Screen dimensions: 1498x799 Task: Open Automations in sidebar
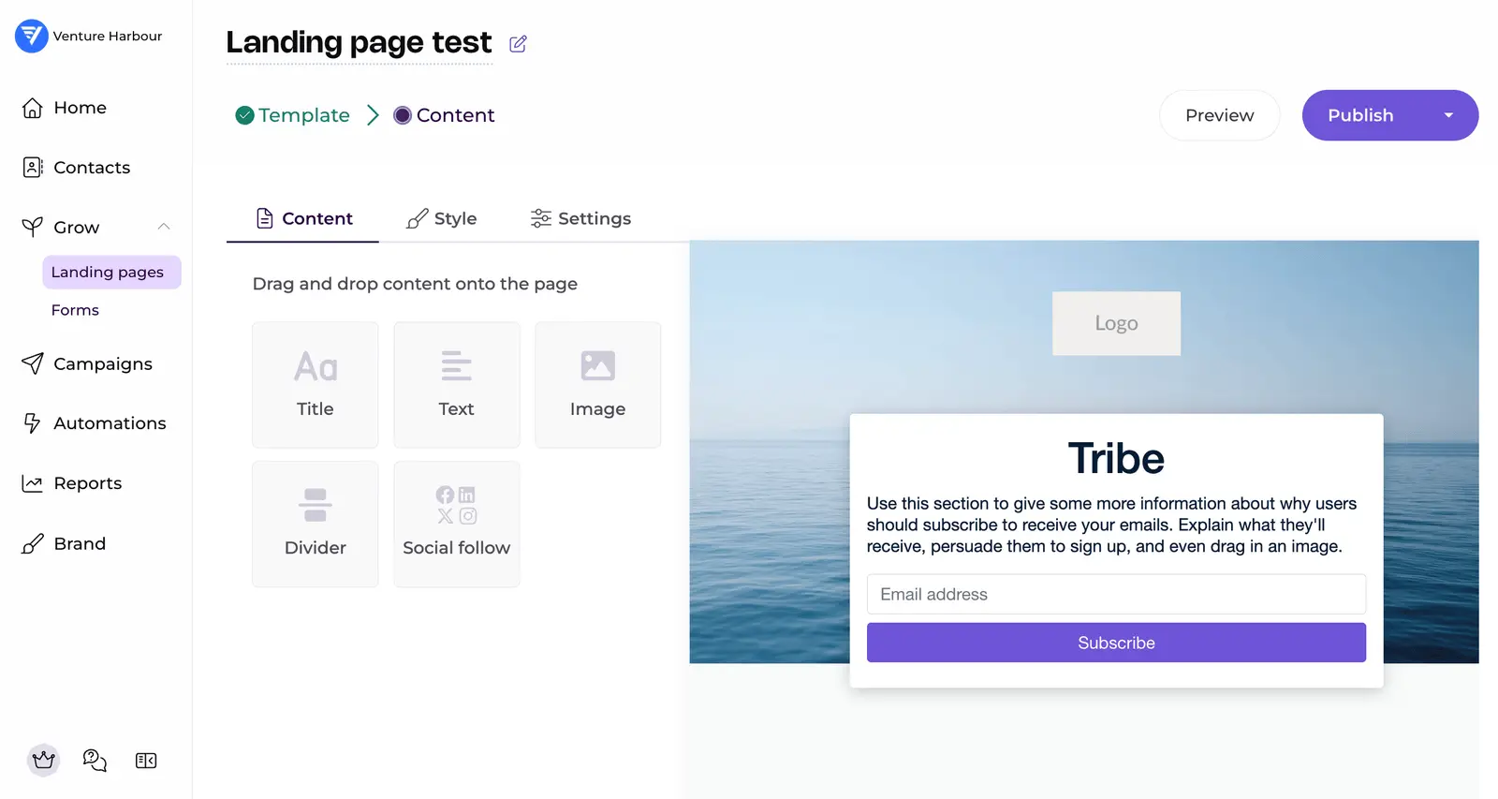94,423
